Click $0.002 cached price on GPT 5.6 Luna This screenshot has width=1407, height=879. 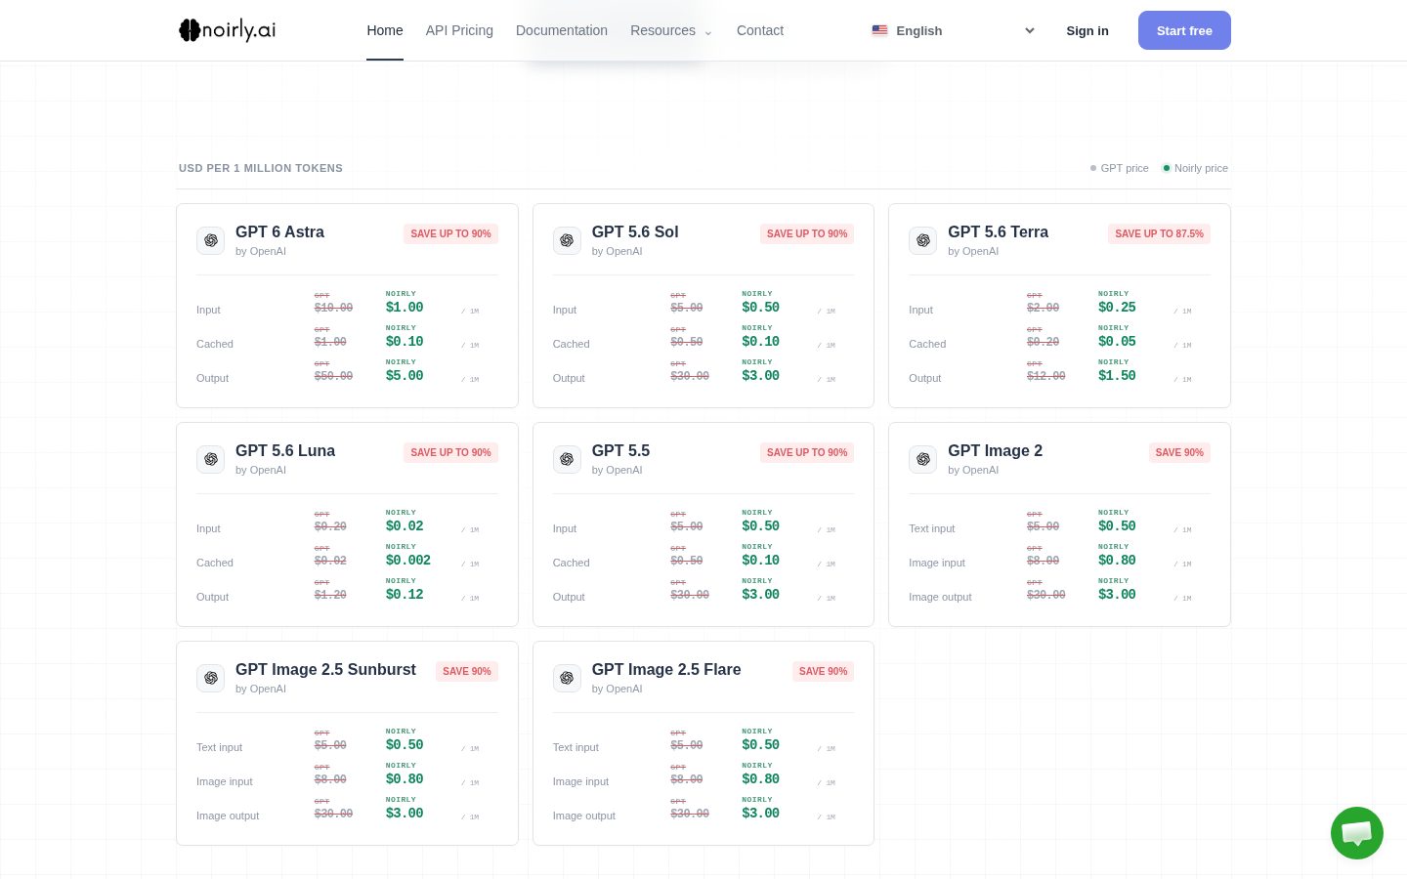(408, 560)
